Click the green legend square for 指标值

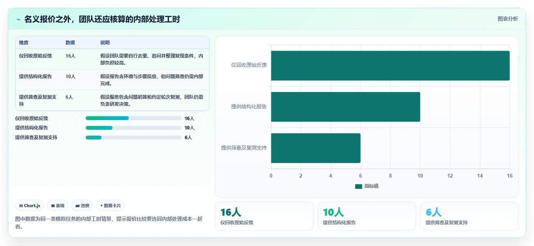pyautogui.click(x=358, y=186)
